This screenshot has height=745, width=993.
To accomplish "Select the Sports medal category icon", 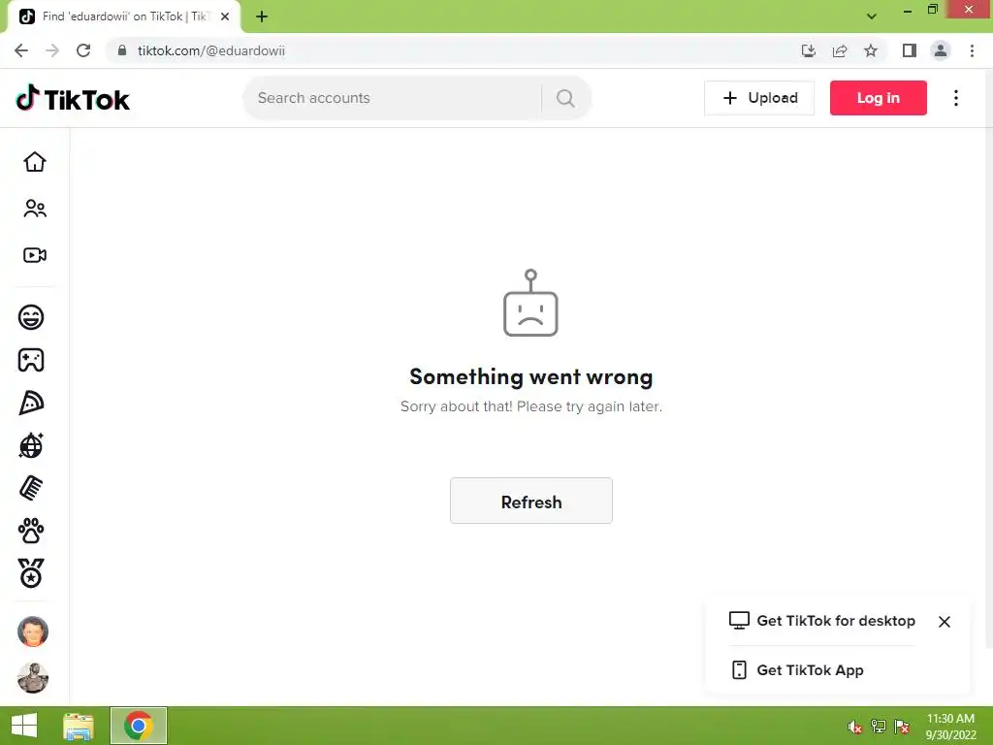I will 31,573.
